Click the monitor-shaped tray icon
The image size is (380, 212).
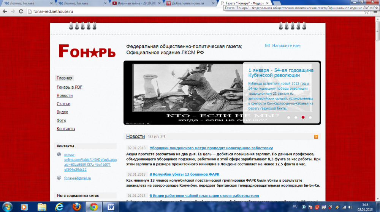[324, 207]
